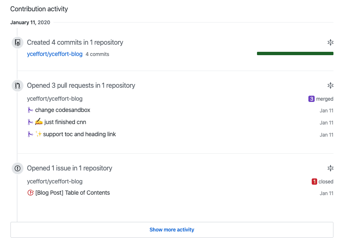
Task: Click the red 1 closed badge
Action: [314, 182]
